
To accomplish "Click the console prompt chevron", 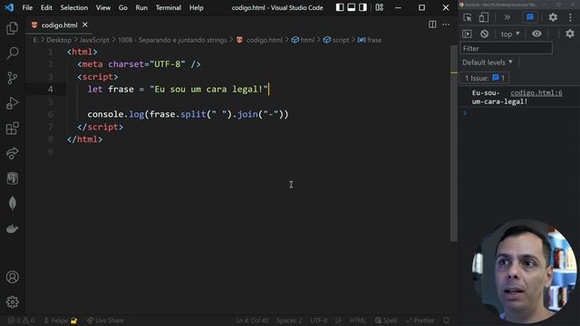I will [465, 113].
